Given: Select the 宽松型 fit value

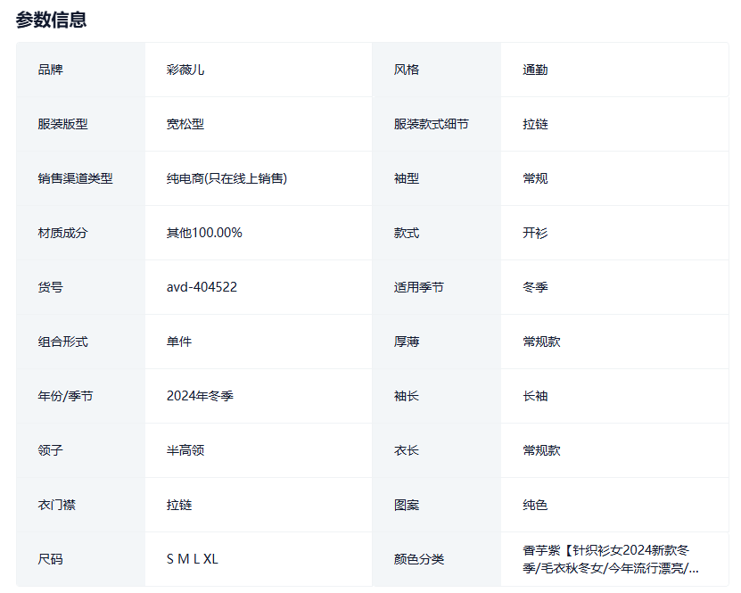Looking at the screenshot, I should point(185,124).
